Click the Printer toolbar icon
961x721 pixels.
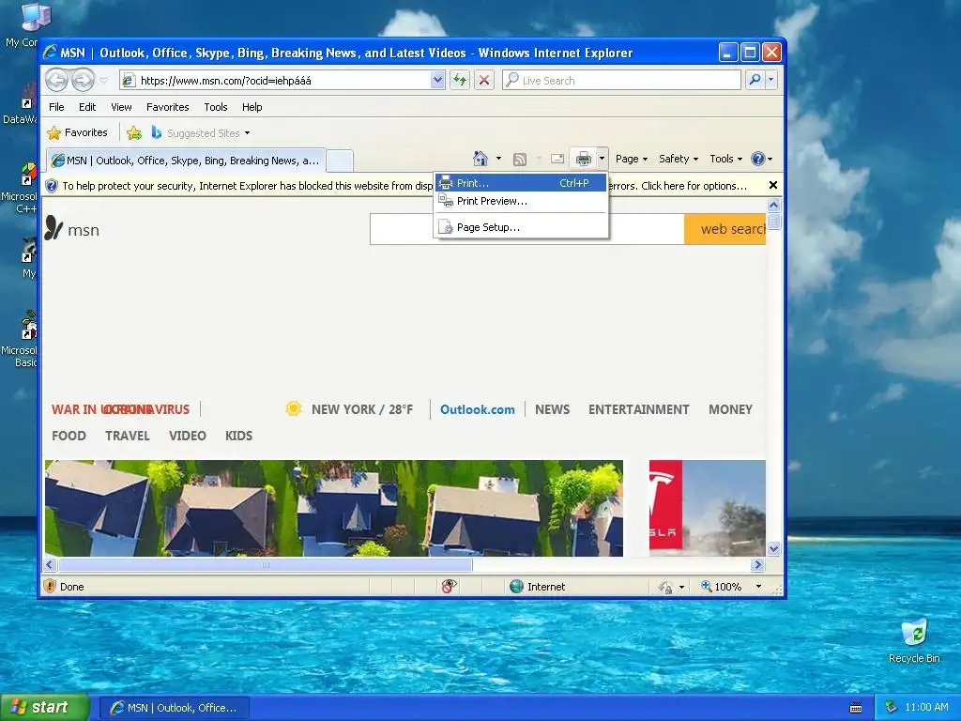[584, 159]
